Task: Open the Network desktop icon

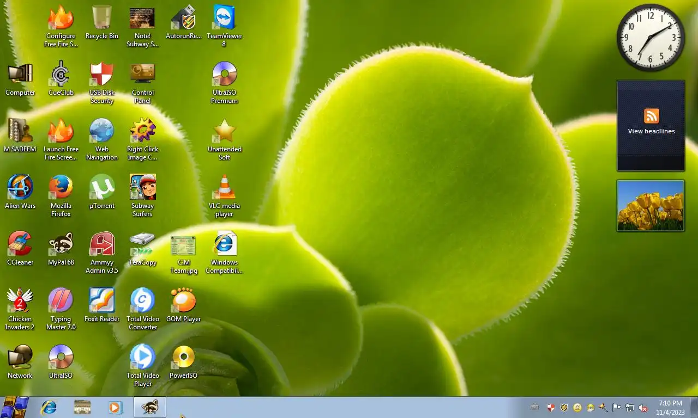Action: pyautogui.click(x=20, y=362)
